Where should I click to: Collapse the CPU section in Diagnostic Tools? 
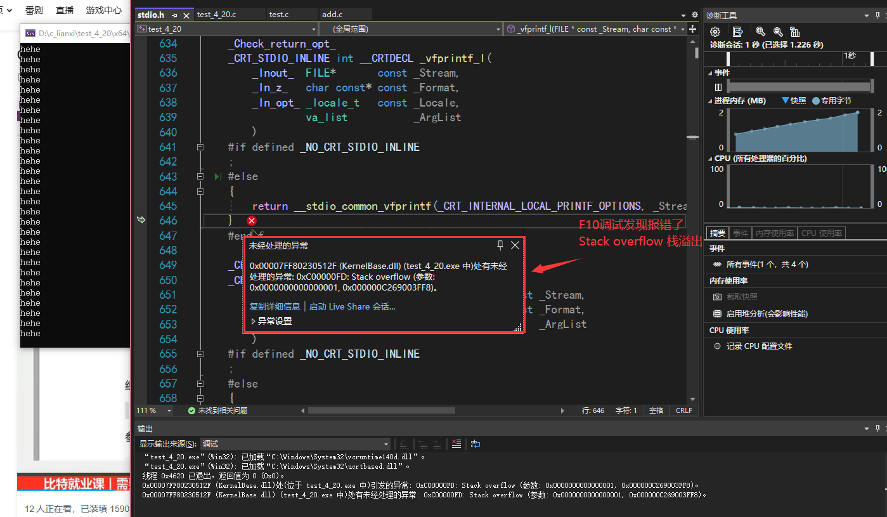click(710, 159)
